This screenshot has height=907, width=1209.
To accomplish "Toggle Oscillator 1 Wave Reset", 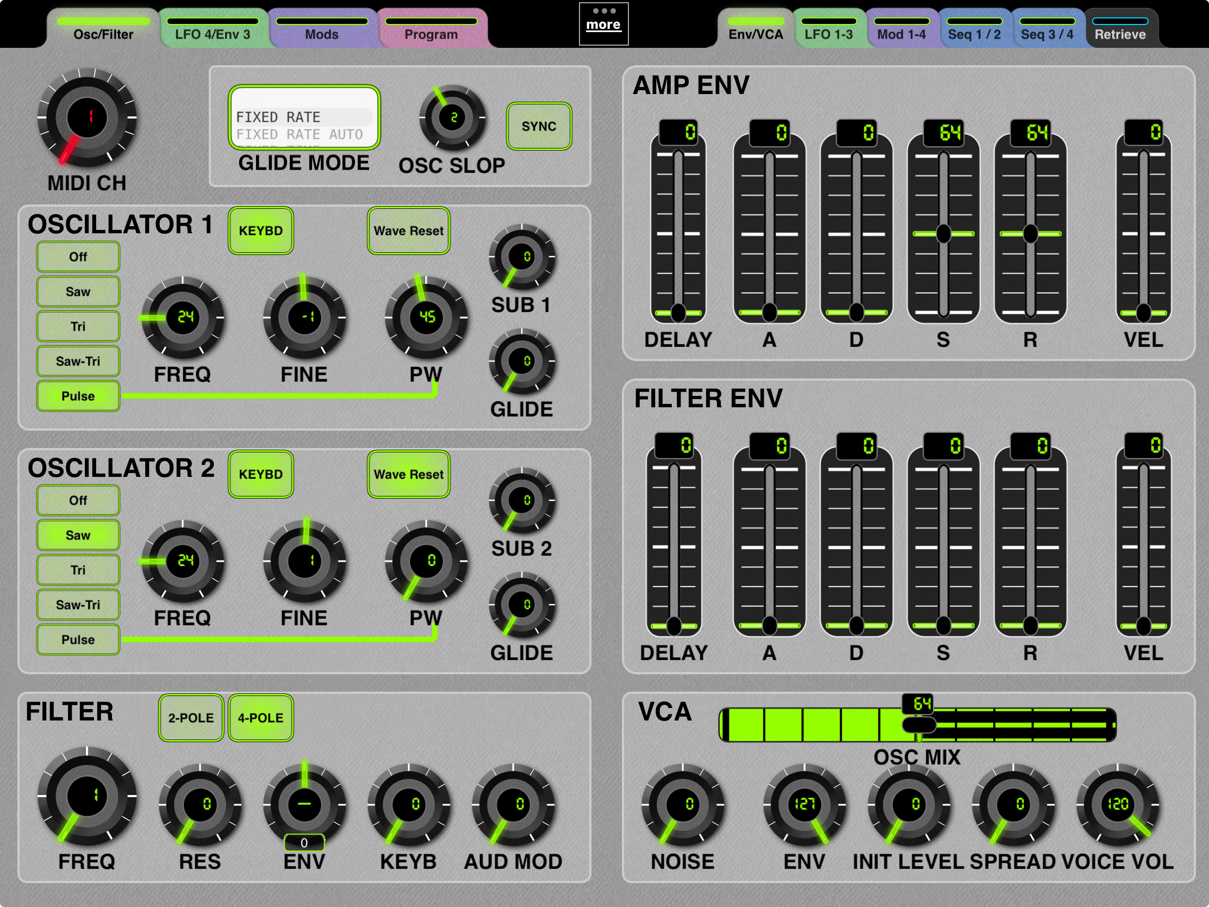I will click(409, 231).
